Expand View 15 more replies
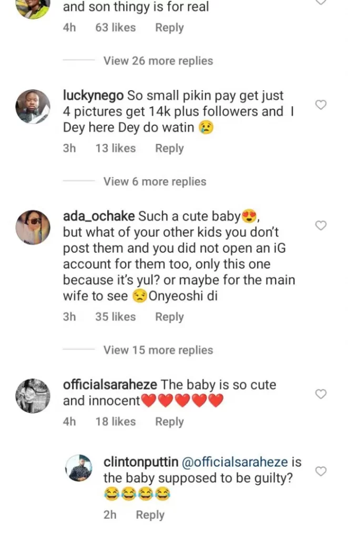The width and height of the screenshot is (348, 538). pos(158,350)
